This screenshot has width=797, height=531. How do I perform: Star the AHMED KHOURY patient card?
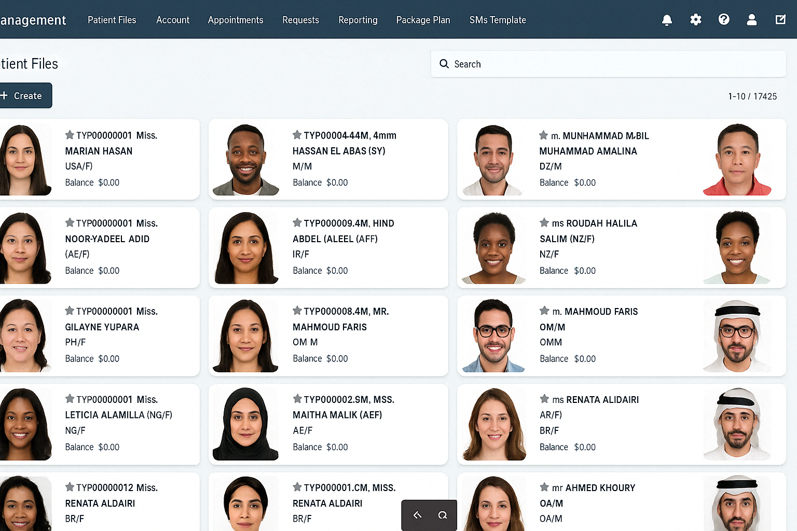544,487
